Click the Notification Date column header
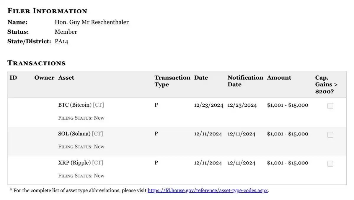This screenshot has width=354, height=200. click(245, 81)
